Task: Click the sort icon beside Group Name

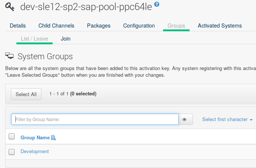Action: point(53,138)
